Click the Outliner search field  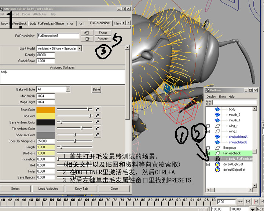[x=235, y=102]
